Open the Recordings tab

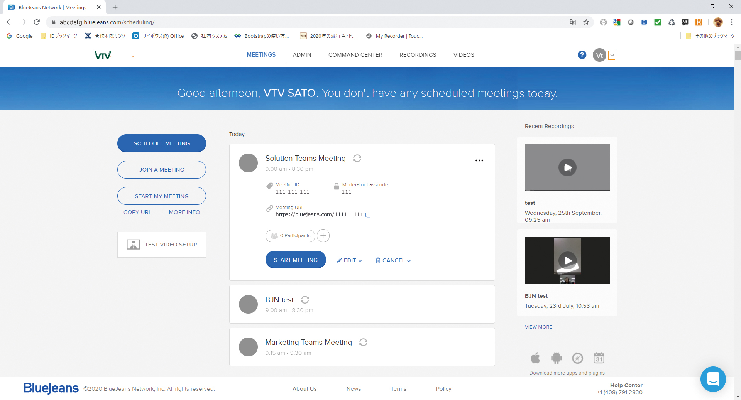pos(418,55)
